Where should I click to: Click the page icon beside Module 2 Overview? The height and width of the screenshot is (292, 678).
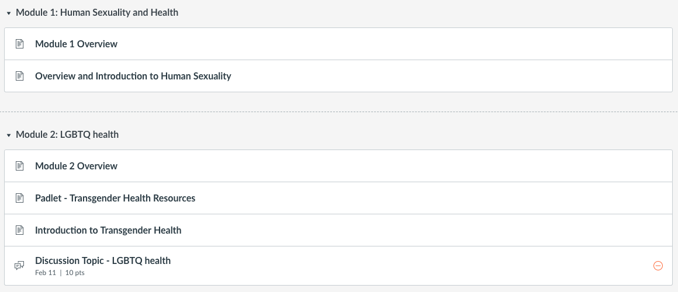[19, 166]
